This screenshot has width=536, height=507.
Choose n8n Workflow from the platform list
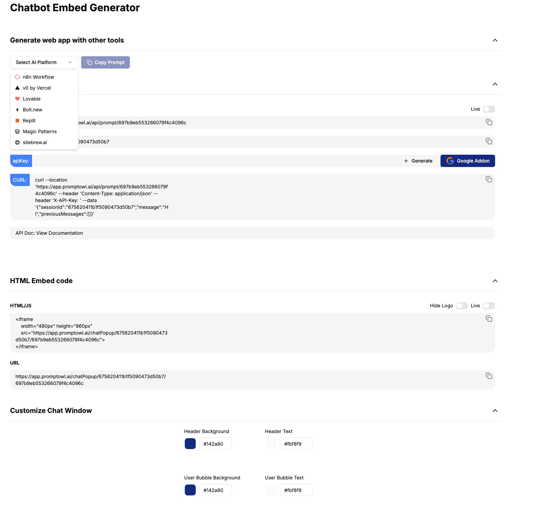(x=38, y=77)
